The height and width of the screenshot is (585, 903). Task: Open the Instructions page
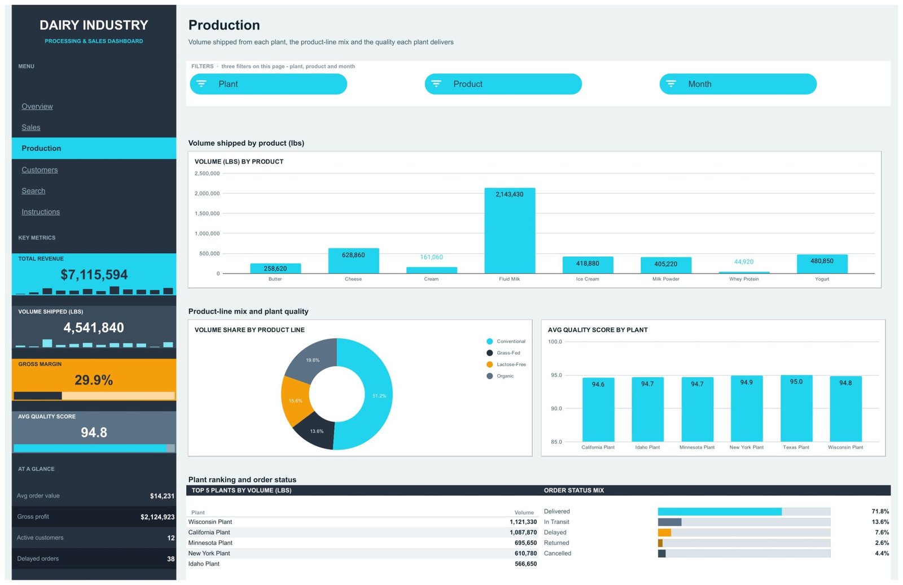point(41,212)
